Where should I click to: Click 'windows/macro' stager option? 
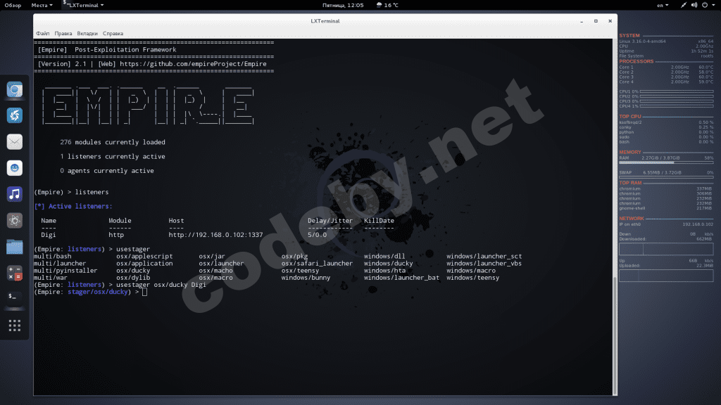click(471, 271)
